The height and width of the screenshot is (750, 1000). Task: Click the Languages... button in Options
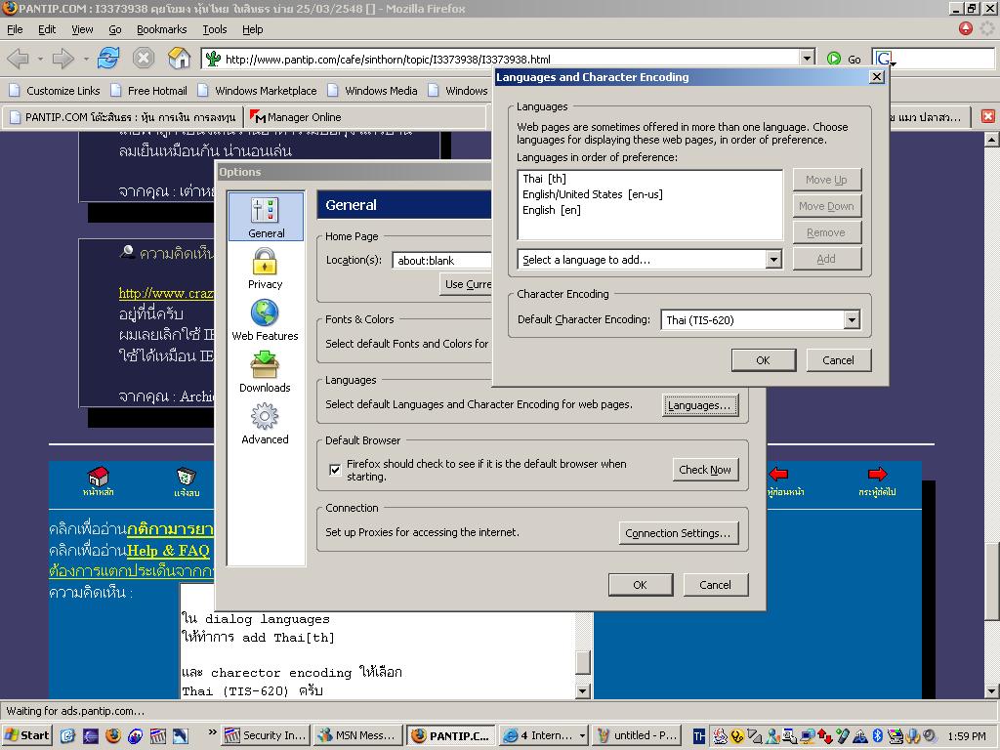pos(699,405)
